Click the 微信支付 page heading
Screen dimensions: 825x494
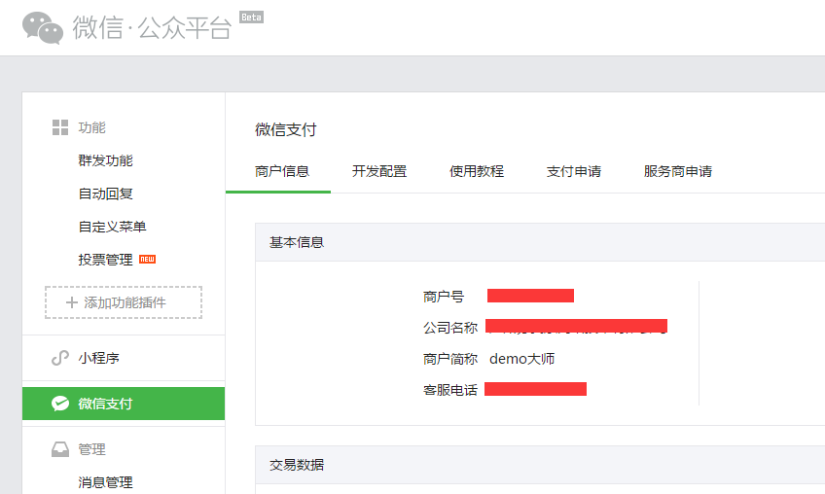286,129
